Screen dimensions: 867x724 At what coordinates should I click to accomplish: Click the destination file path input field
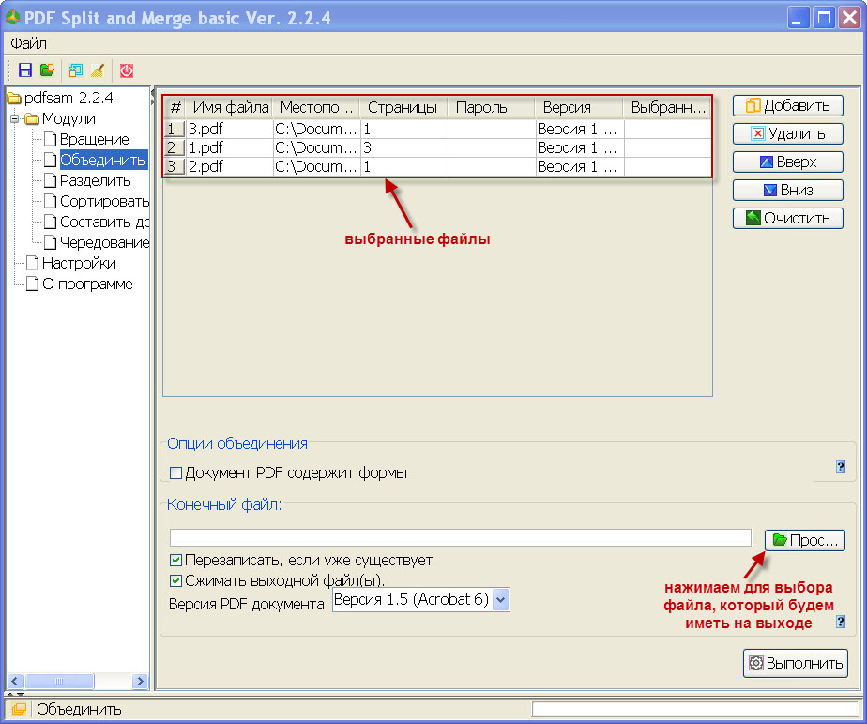tap(460, 537)
